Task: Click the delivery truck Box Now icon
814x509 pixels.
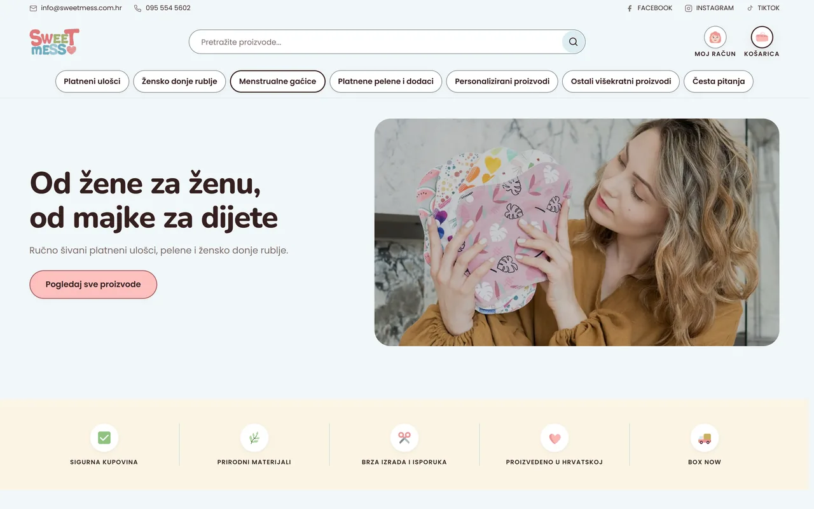Action: tap(705, 438)
